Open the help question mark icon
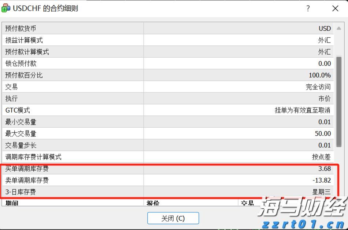This screenshot has width=348, height=230. click(x=308, y=8)
